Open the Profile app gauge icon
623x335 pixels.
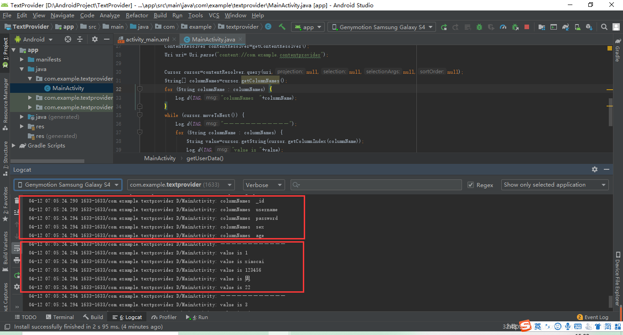pyautogui.click(x=503, y=27)
